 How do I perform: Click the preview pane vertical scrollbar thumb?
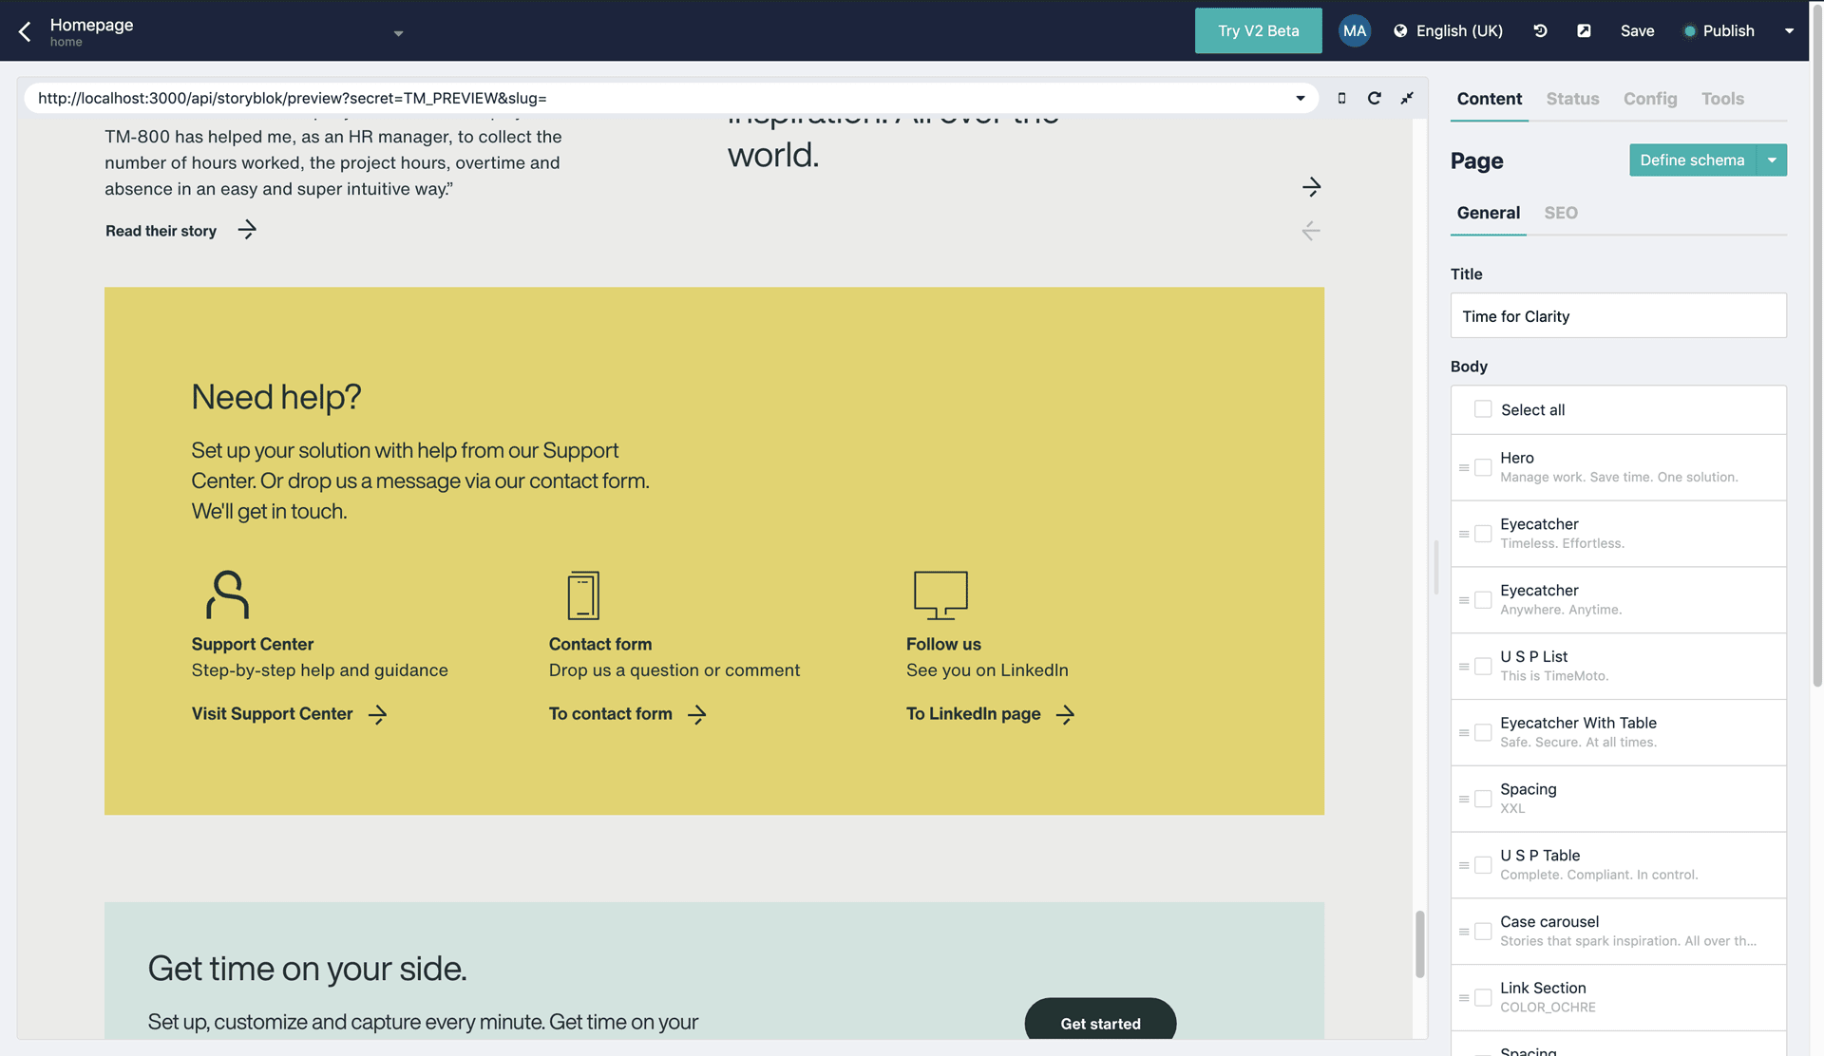1419,944
